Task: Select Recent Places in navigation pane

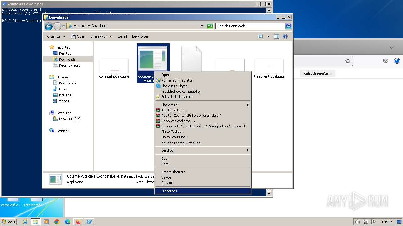Action: 69,65
